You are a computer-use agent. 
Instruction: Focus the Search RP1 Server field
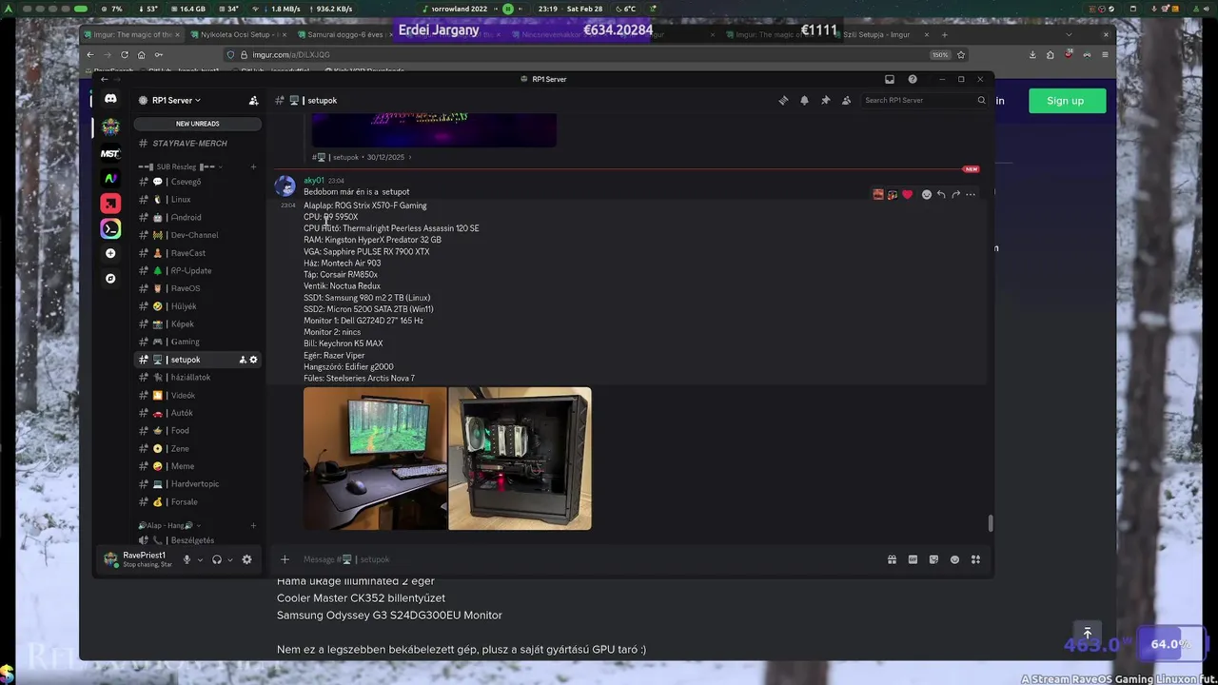point(924,100)
